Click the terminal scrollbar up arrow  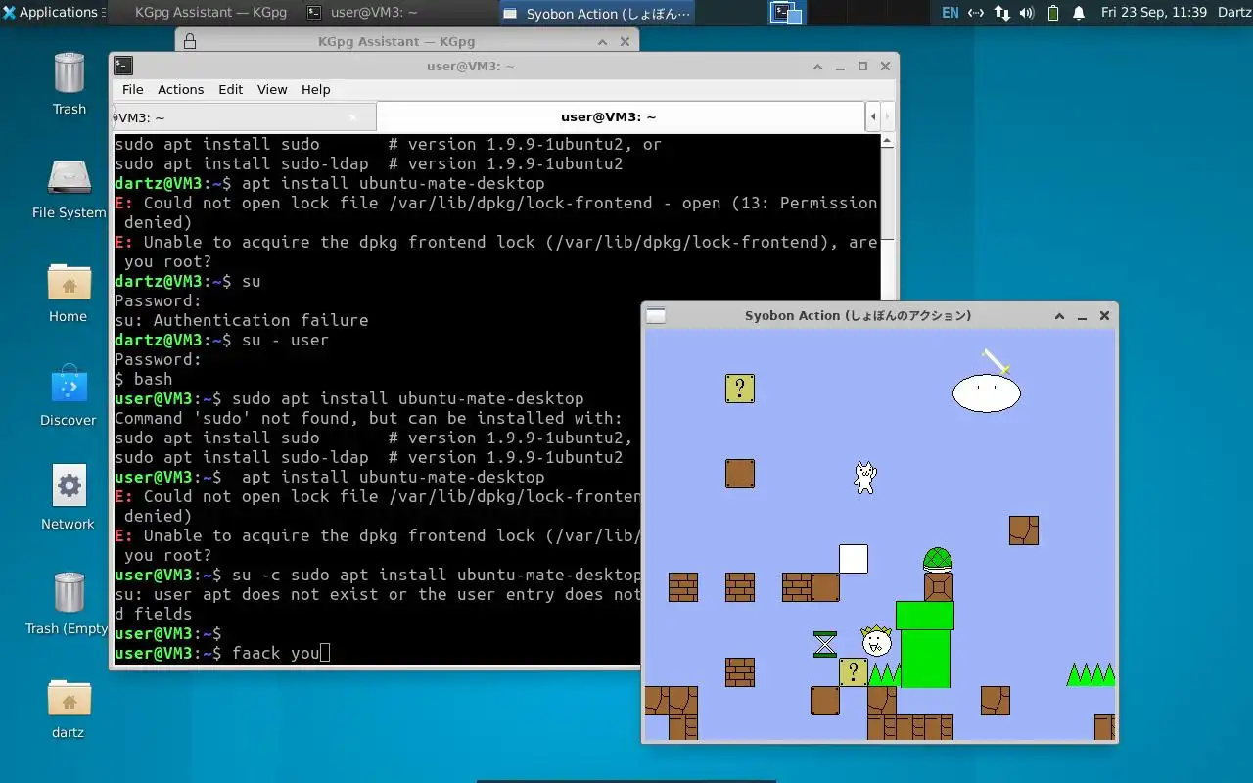click(x=888, y=140)
